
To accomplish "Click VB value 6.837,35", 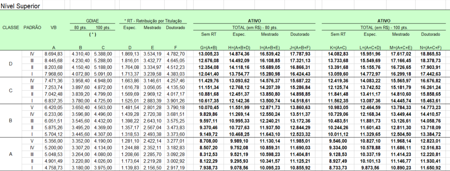I will tap(54, 101).
